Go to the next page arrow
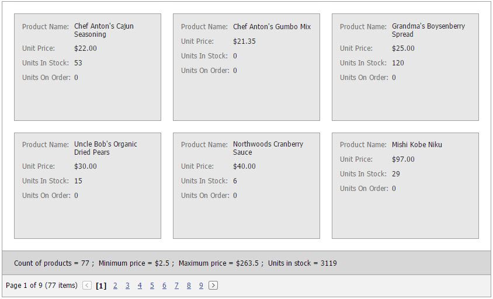Image resolution: width=493 pixels, height=299 pixels. (x=213, y=286)
